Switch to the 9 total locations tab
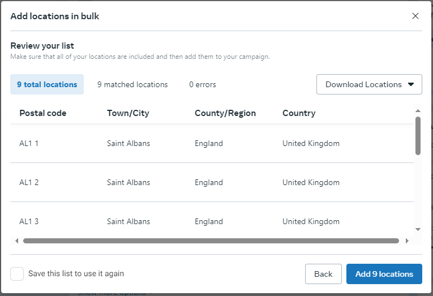The height and width of the screenshot is (296, 433). point(47,84)
